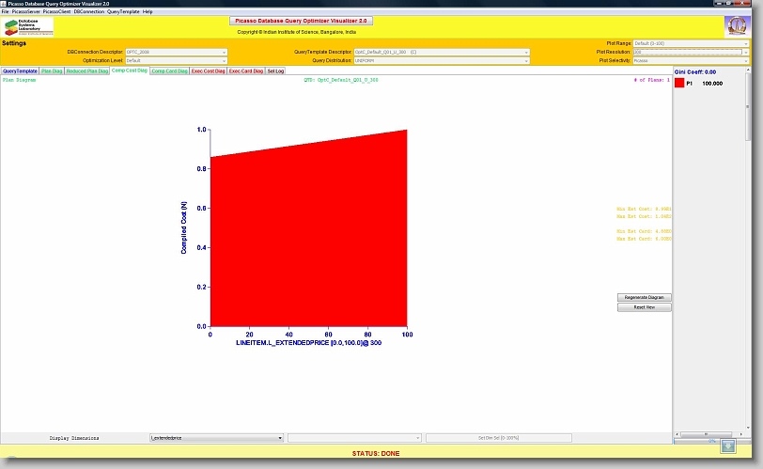Switch to the Plan Diag tab
Screen dimensions: 763x469
click(52, 70)
